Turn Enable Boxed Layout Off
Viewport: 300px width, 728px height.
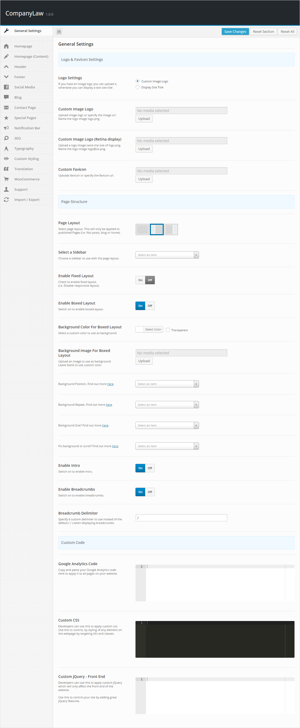click(150, 306)
